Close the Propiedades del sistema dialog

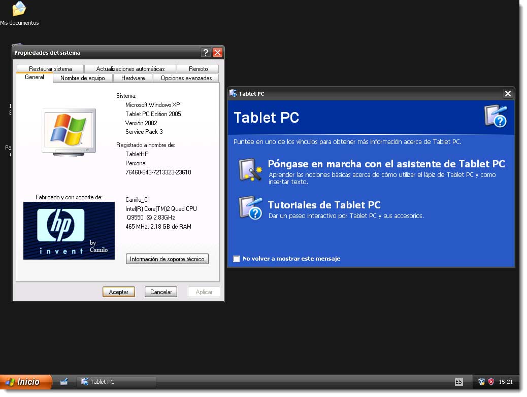point(217,53)
